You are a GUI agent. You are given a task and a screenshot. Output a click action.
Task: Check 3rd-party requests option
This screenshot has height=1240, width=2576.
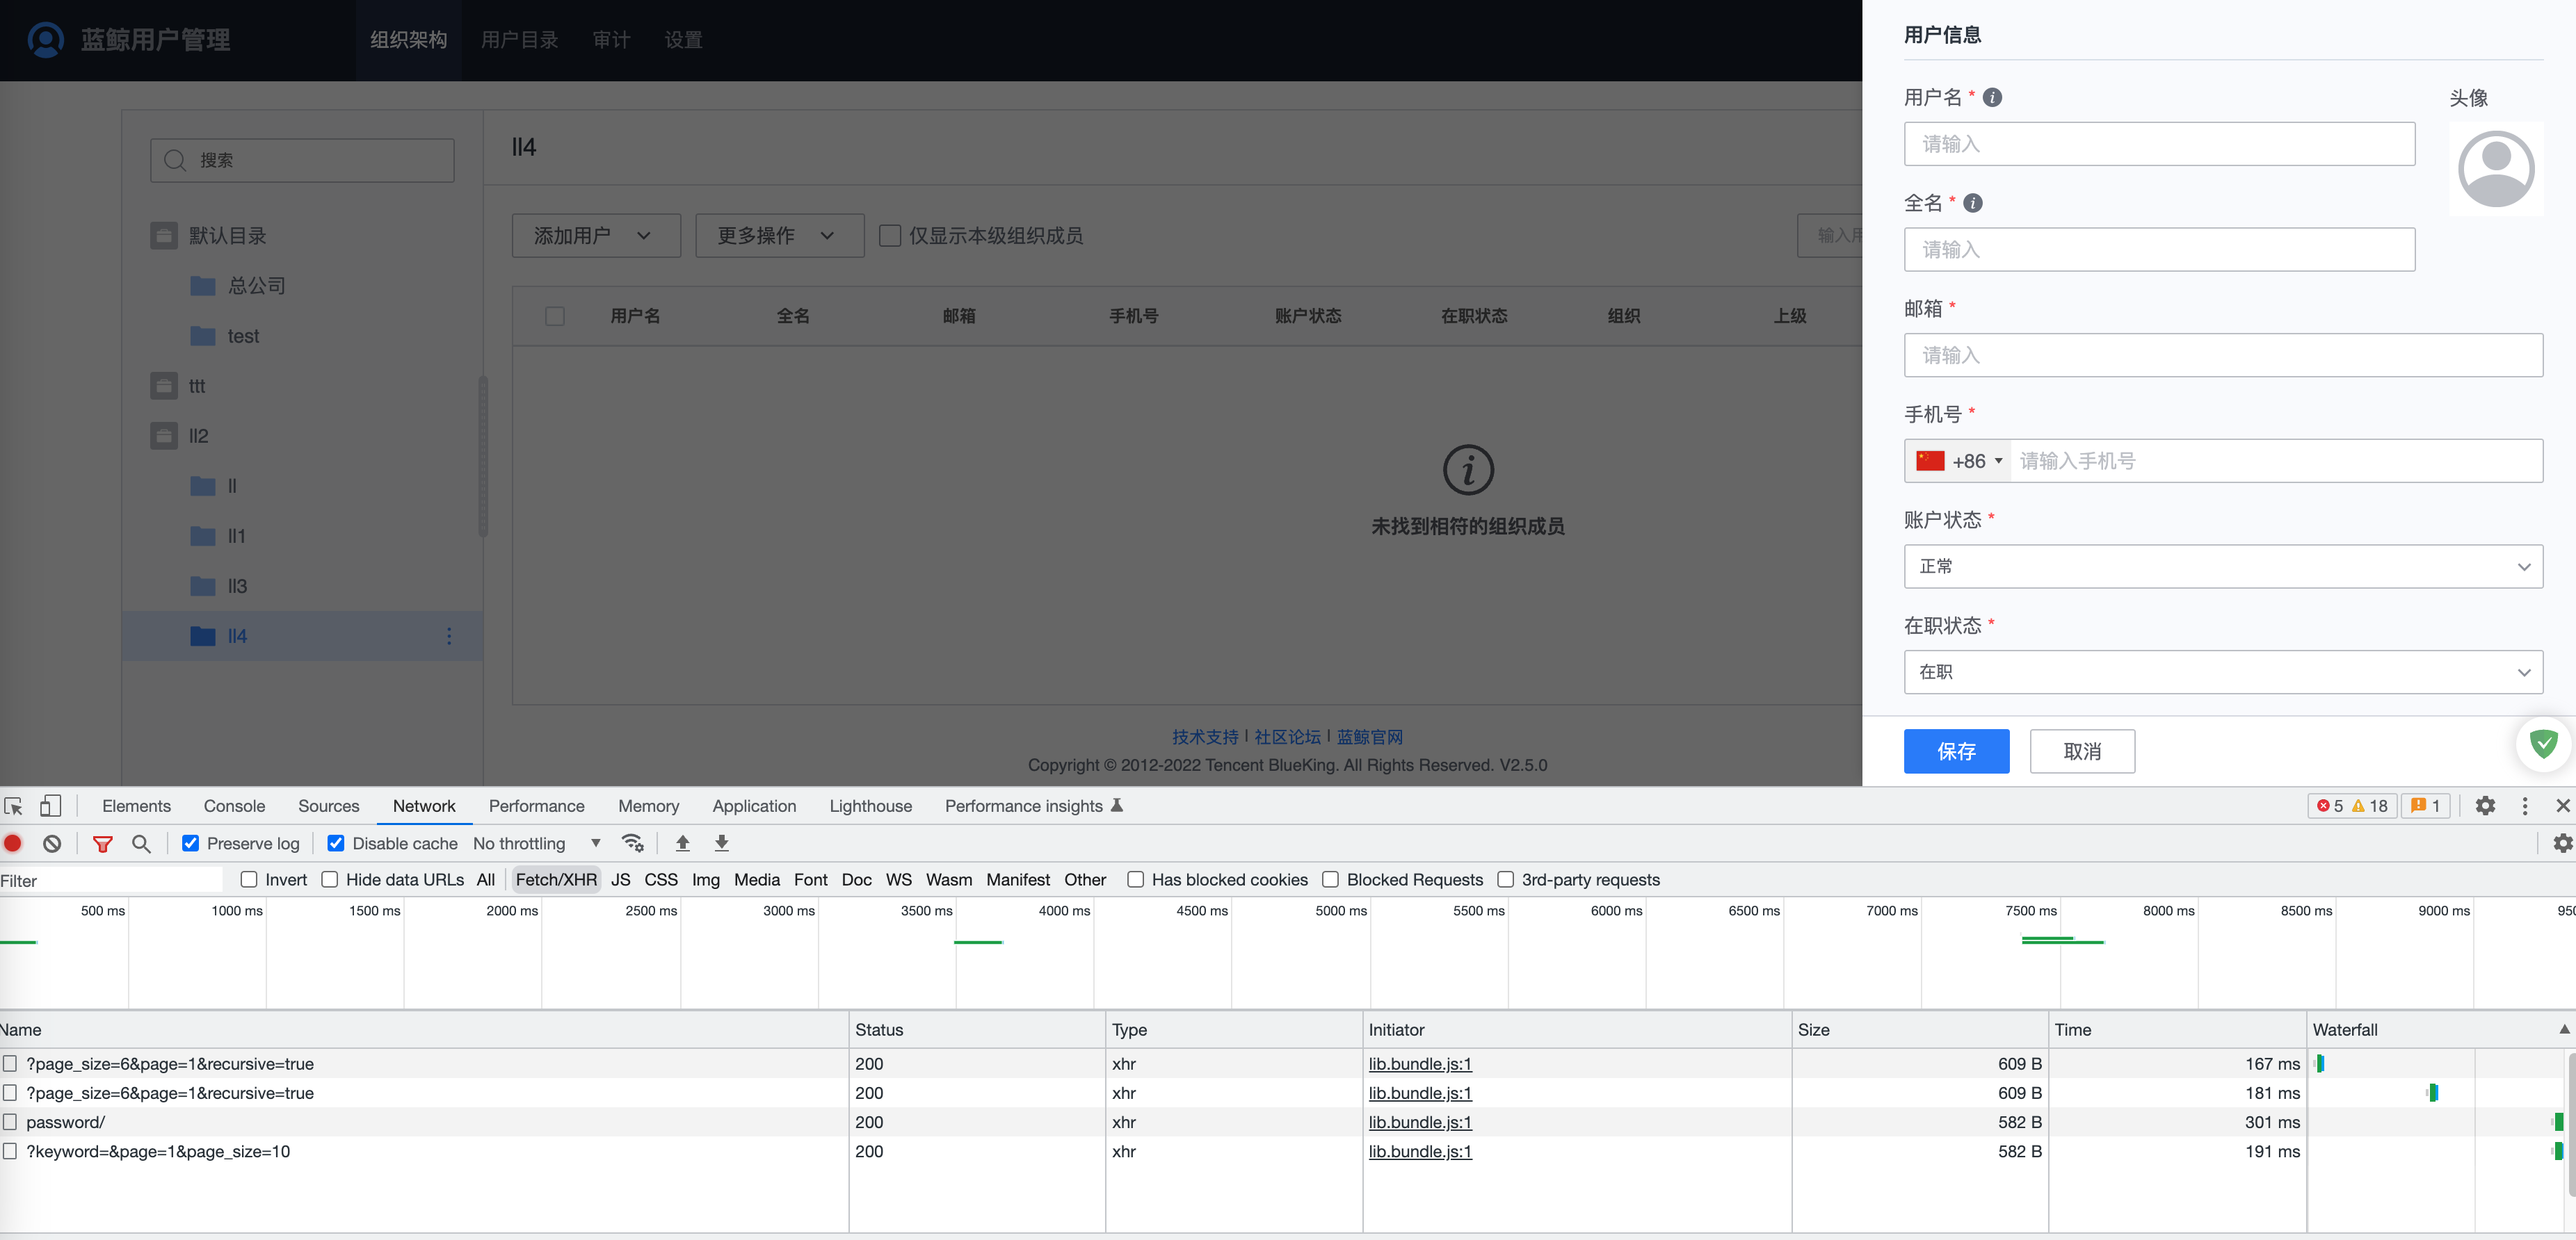tap(1505, 879)
